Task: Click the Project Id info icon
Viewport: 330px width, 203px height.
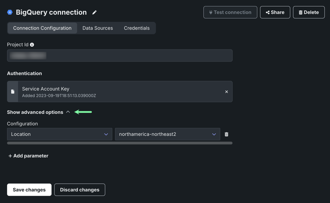Action: 32,45
